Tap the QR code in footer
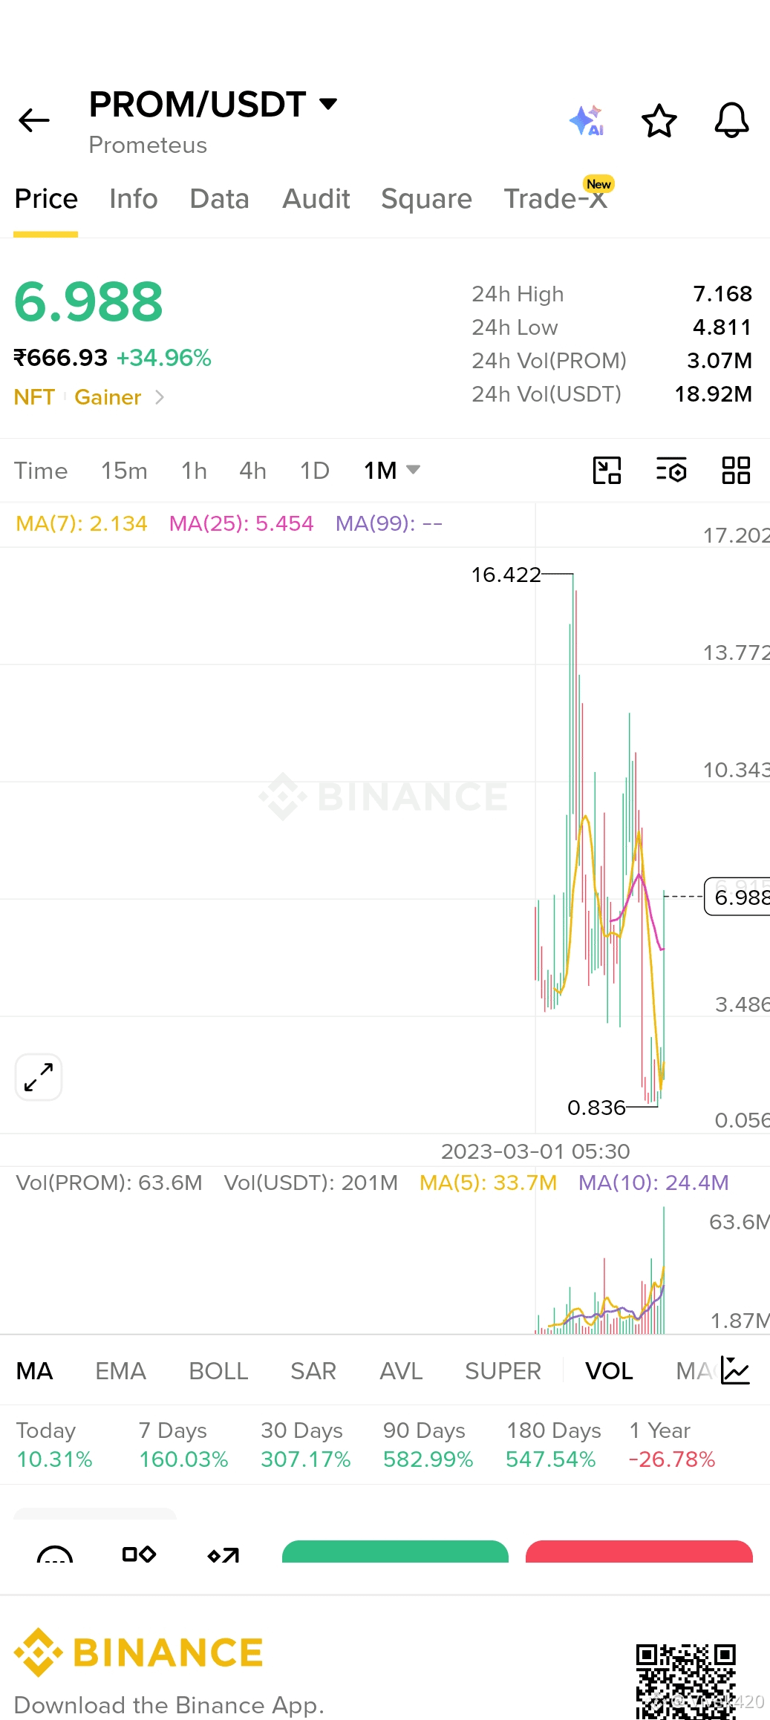770x1720 pixels. point(686,1681)
